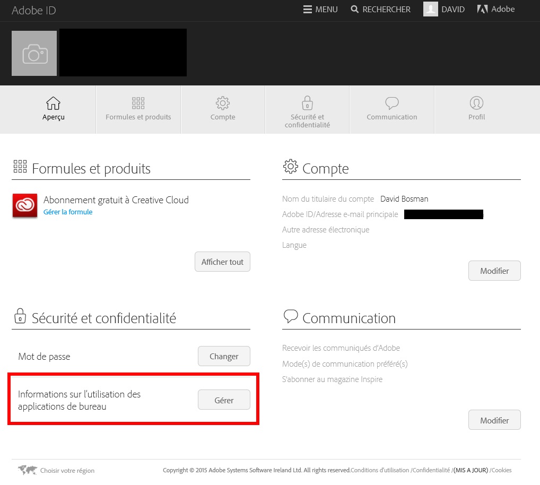Click gear icon beside Compte heading

coord(291,167)
